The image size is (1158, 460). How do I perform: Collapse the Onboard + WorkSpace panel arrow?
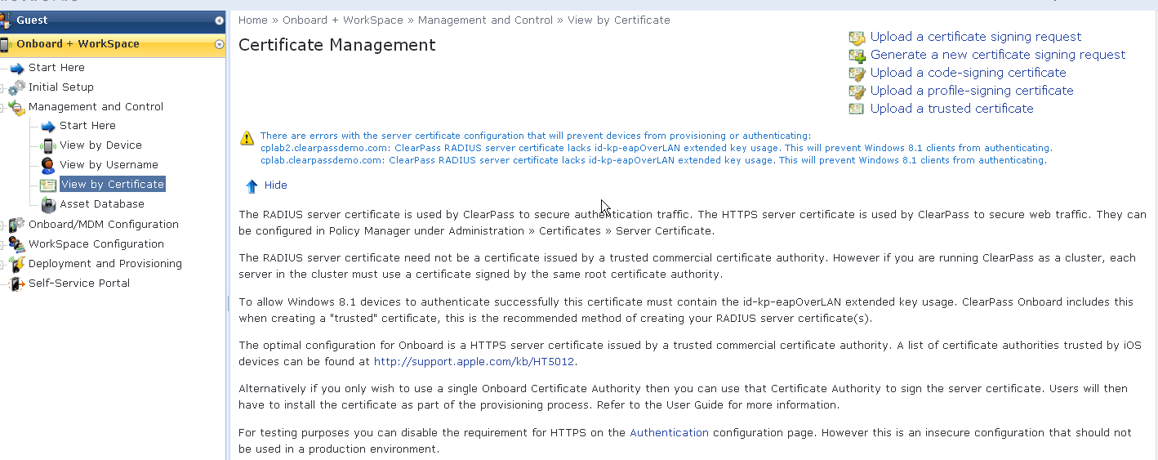pyautogui.click(x=219, y=44)
